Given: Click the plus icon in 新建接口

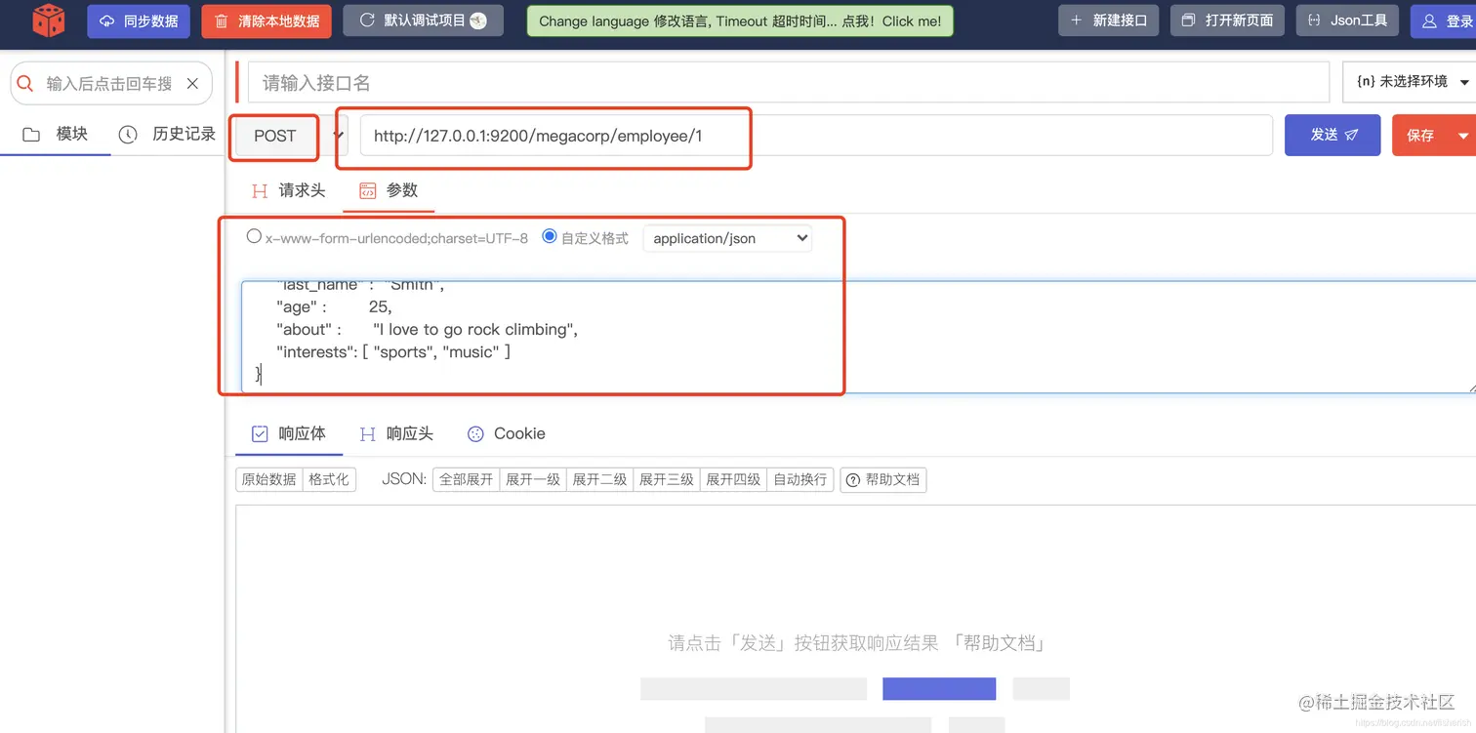Looking at the screenshot, I should pyautogui.click(x=1076, y=20).
